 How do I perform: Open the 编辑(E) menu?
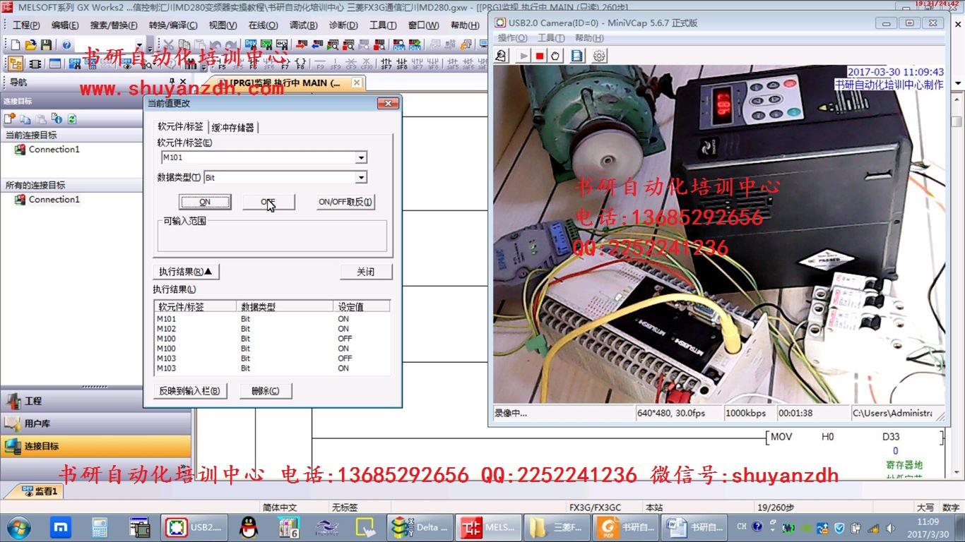click(65, 25)
